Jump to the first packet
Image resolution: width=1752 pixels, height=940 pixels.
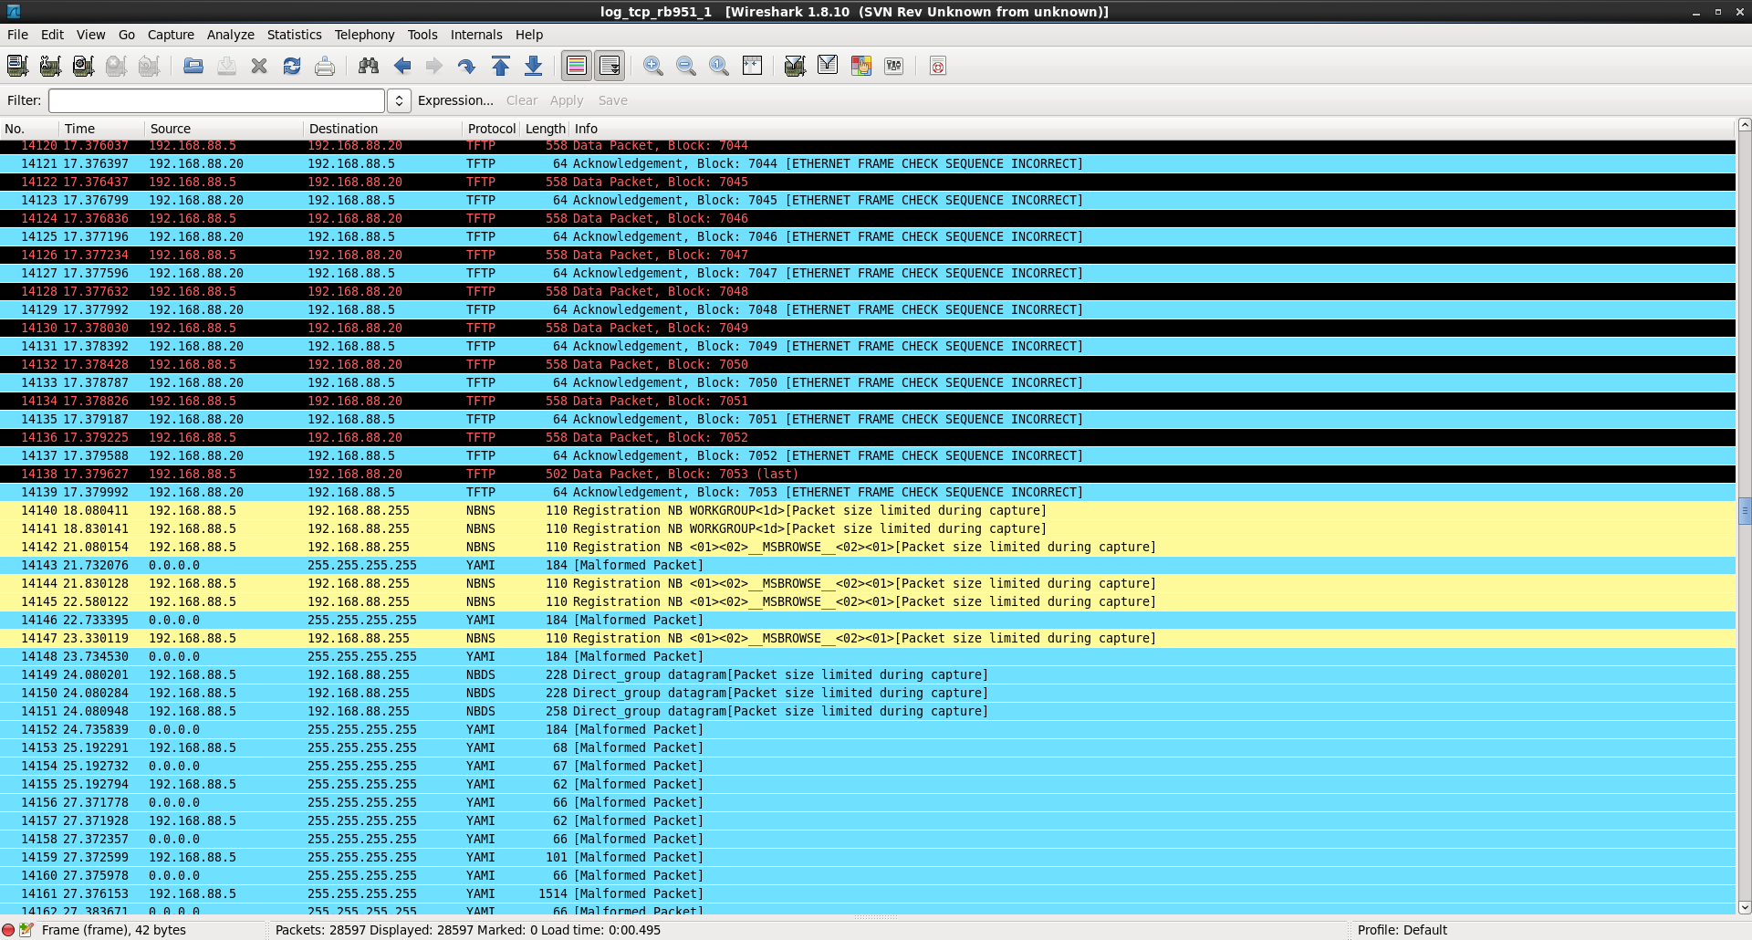point(501,66)
